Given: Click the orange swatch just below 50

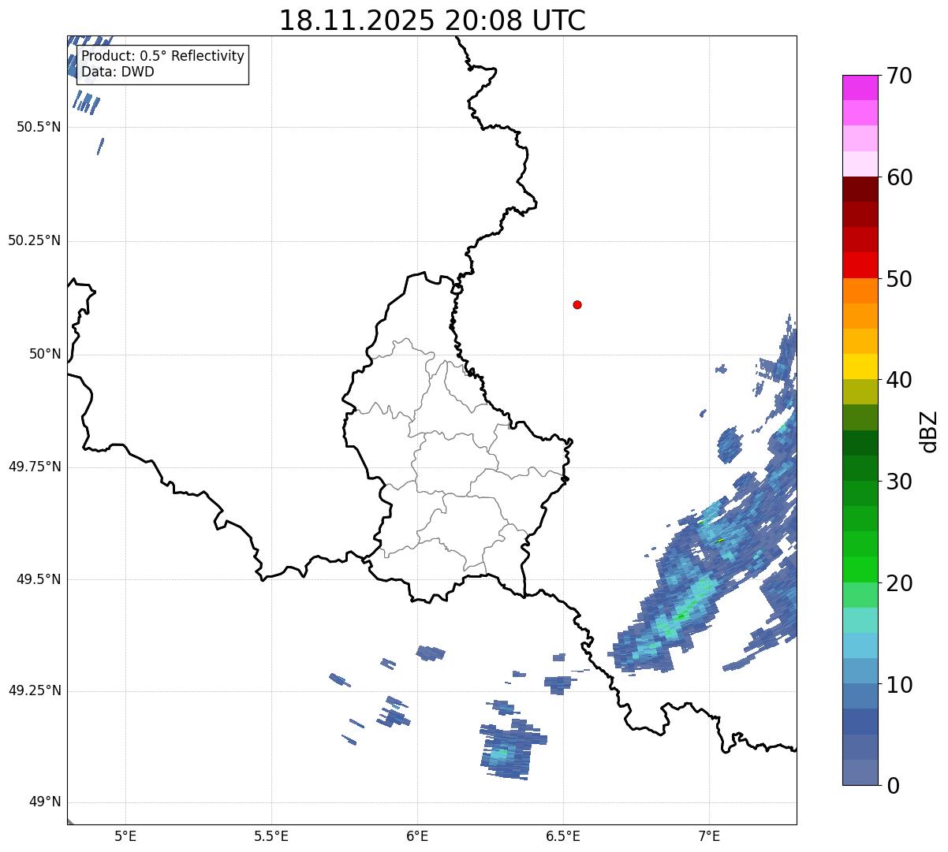Looking at the screenshot, I should point(860,291).
